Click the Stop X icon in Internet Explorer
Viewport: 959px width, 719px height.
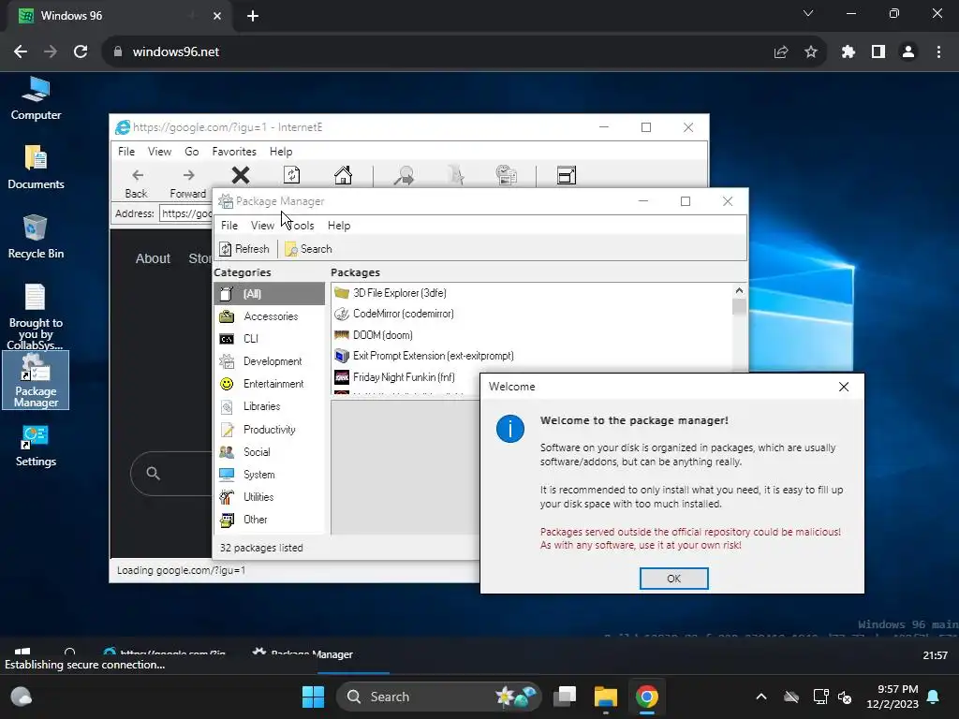(x=241, y=175)
